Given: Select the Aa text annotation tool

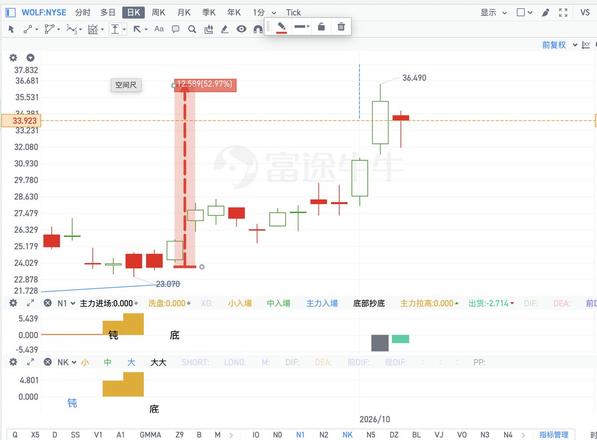Looking at the screenshot, I should tap(159, 29).
